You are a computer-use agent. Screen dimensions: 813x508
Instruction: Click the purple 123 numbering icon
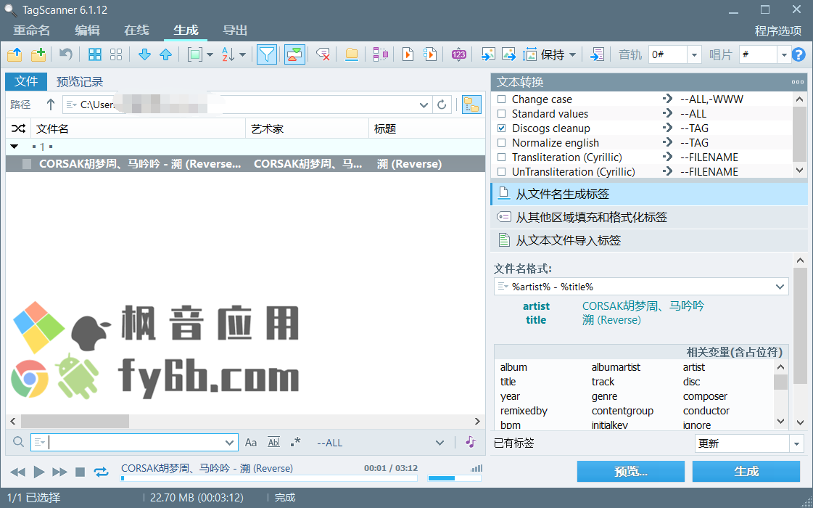click(x=459, y=54)
